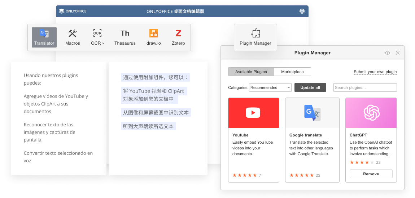Select the Available Plugins tab
This screenshot has height=198, width=415.
pos(251,72)
